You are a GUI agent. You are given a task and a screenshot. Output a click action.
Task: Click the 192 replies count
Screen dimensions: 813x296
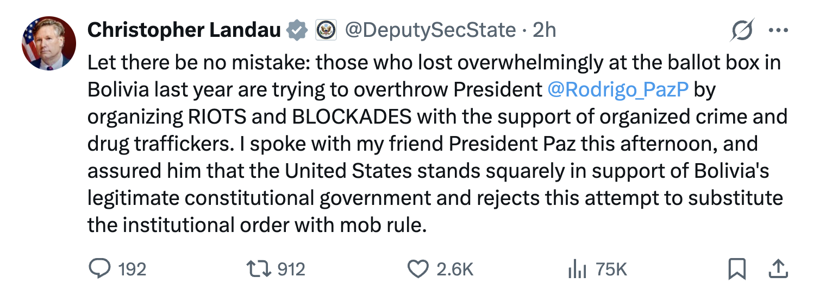click(x=132, y=269)
